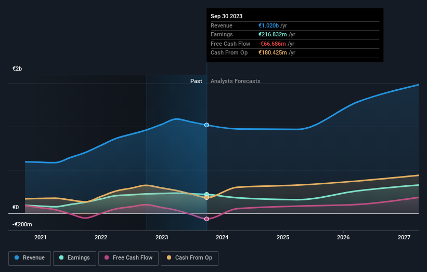Click the Earnings row label in tooltip
The image size is (427, 272).
click(222, 34)
